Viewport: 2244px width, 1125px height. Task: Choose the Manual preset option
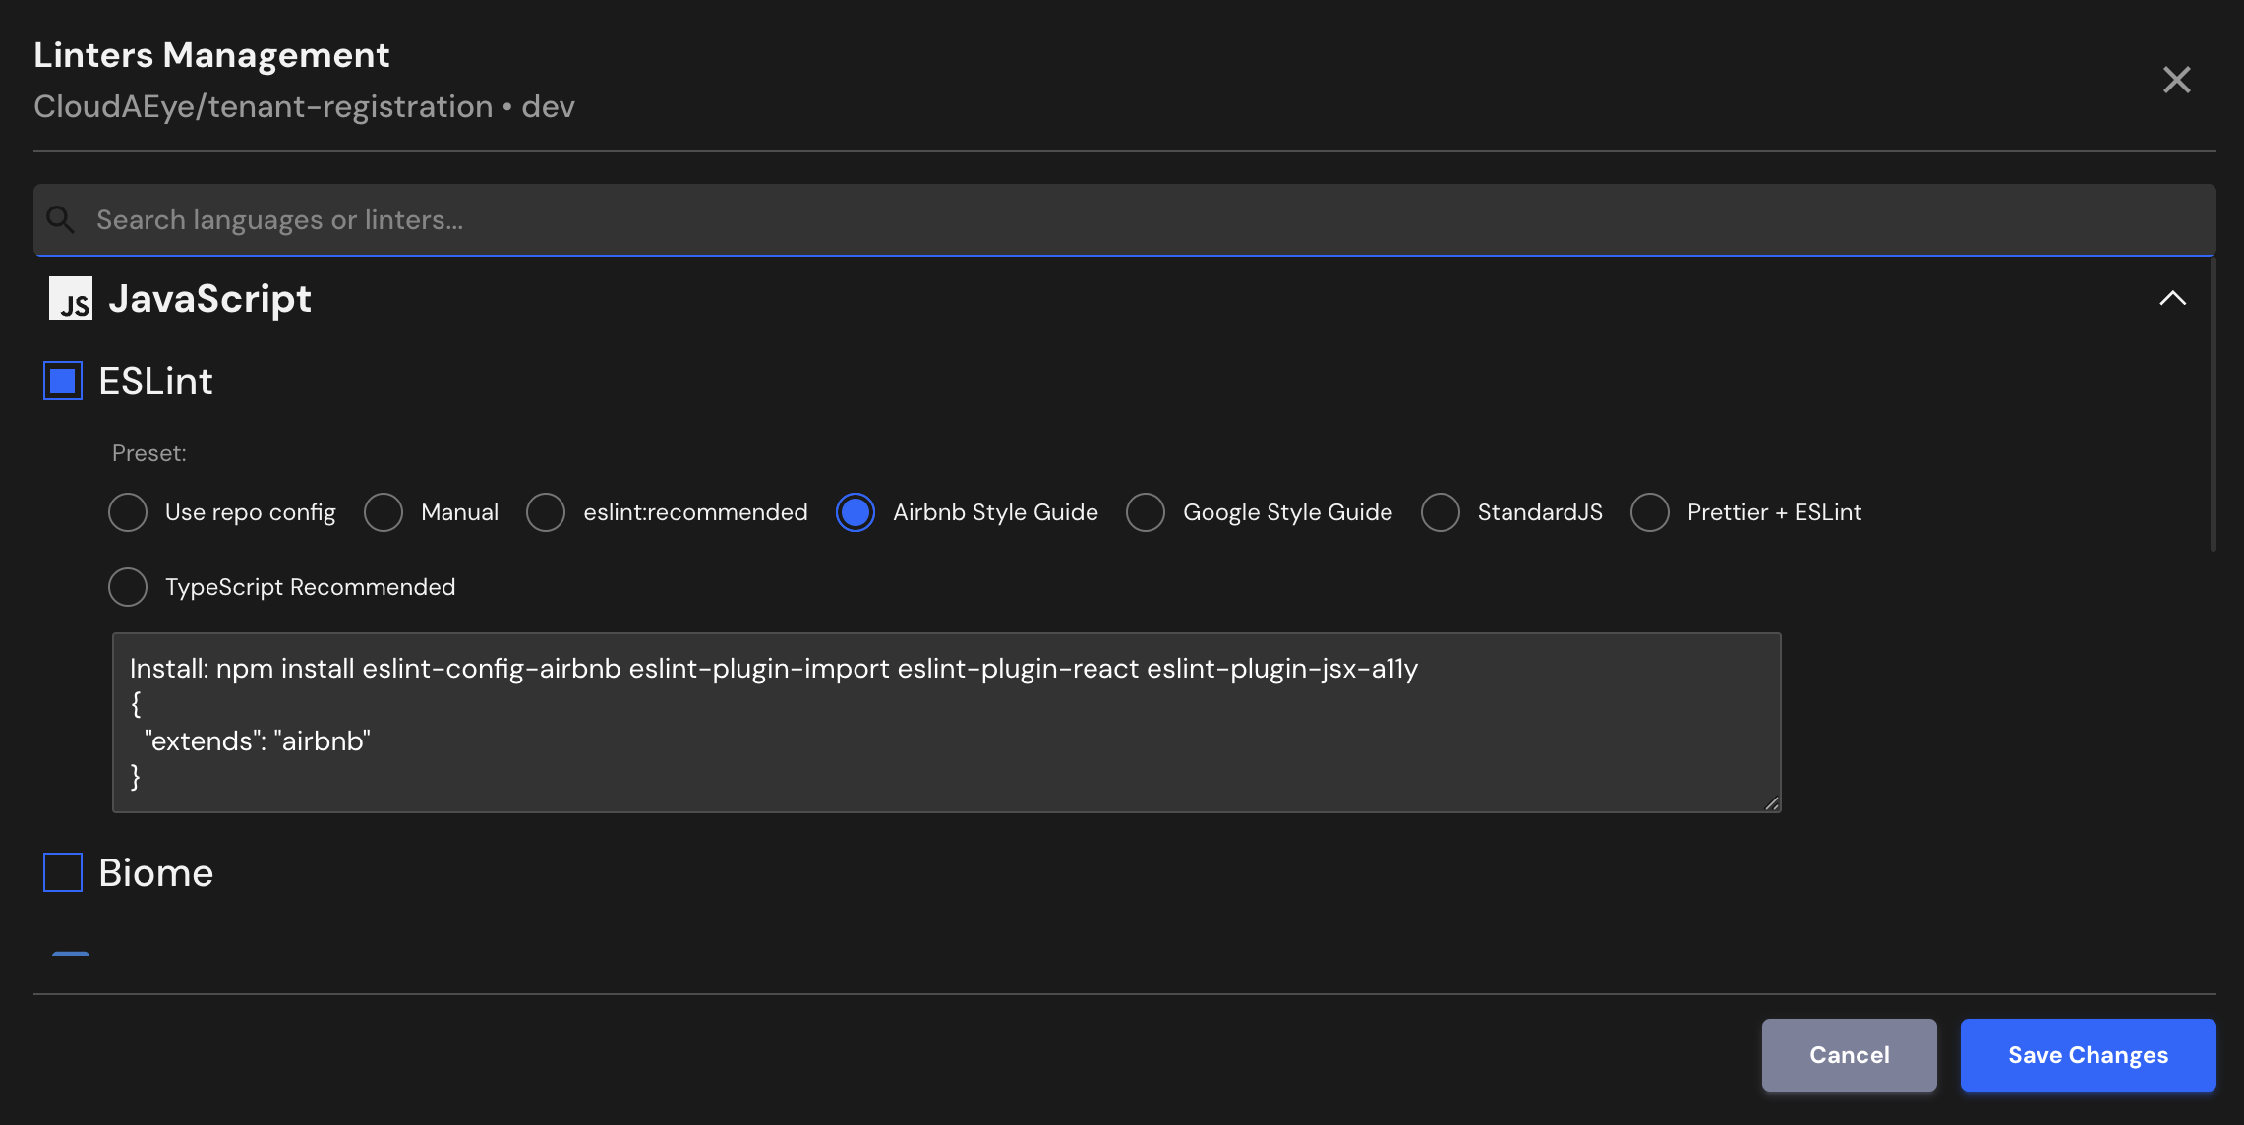coord(384,512)
